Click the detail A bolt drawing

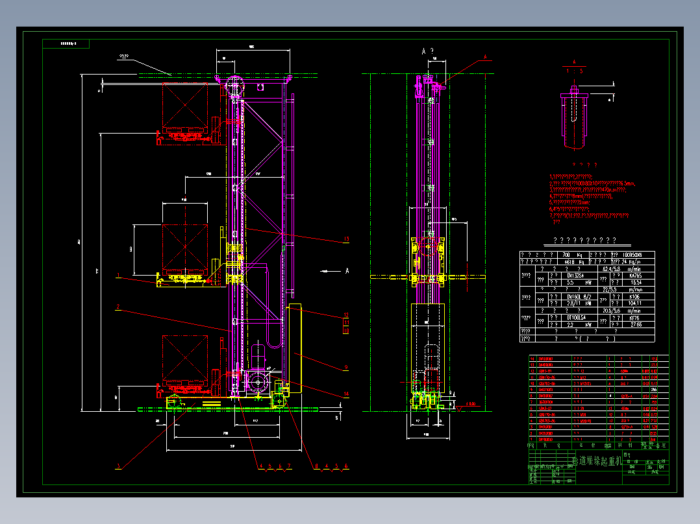click(x=574, y=117)
